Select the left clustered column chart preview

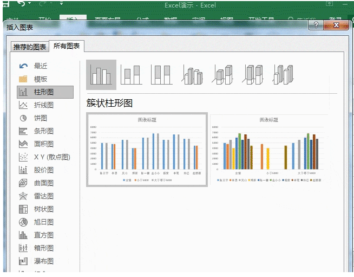(147, 150)
